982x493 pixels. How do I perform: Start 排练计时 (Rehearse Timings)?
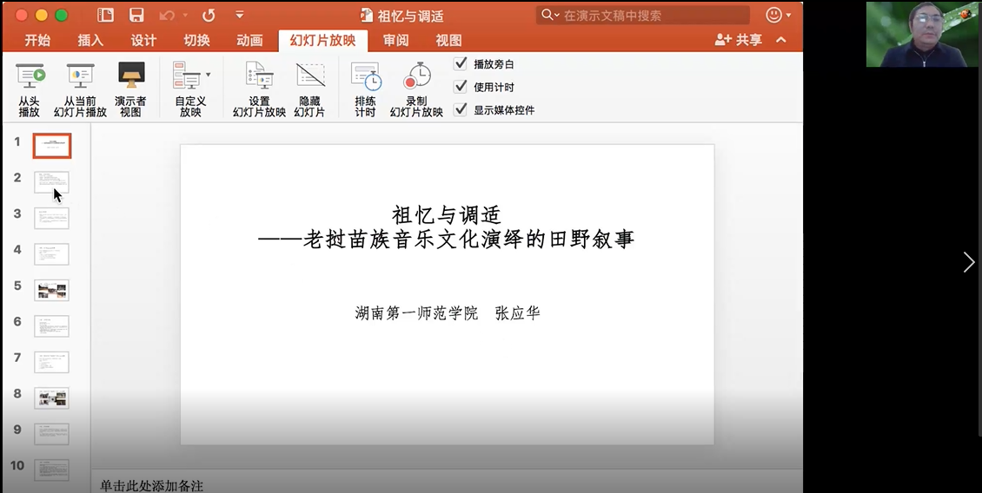coord(366,77)
